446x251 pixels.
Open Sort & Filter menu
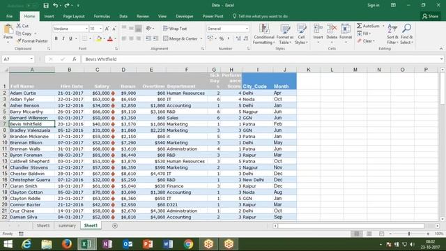tap(392, 34)
